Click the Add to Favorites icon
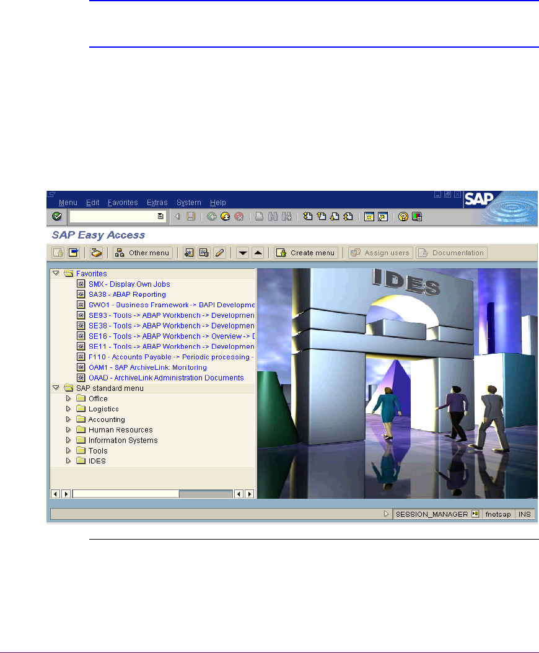 [189, 253]
